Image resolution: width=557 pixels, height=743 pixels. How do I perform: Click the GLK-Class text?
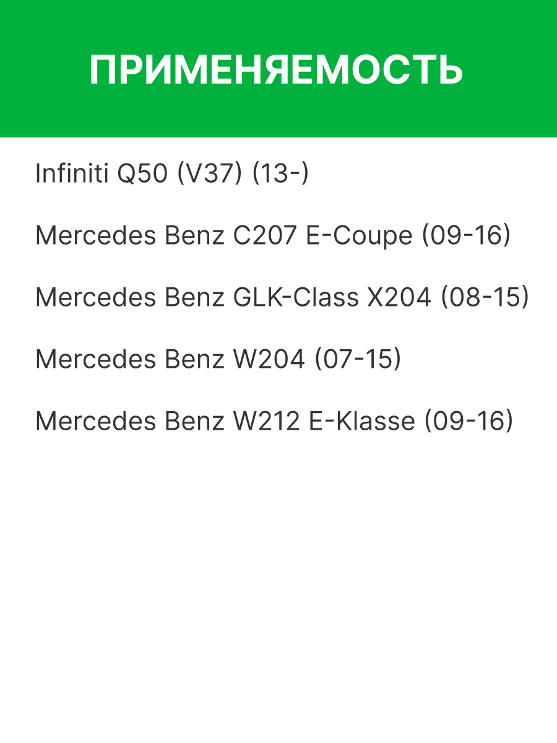click(296, 298)
